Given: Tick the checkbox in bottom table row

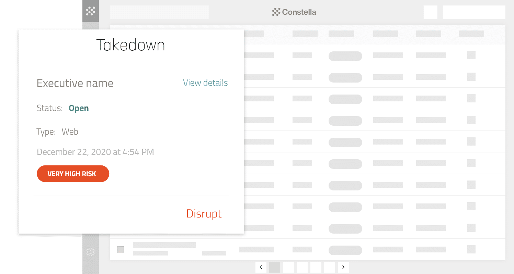Looking at the screenshot, I should (x=121, y=249).
